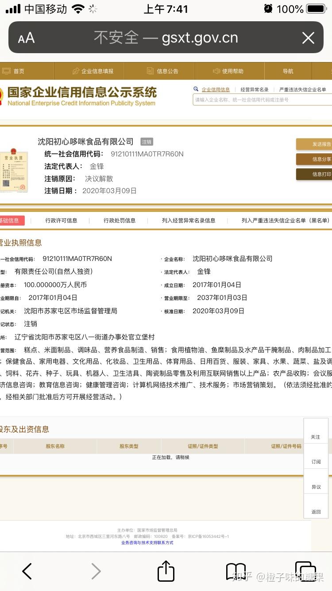The image size is (332, 591).
Task: Switch to the 行政处罚信息 tab
Action: pyautogui.click(x=120, y=220)
